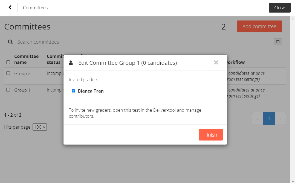The image size is (295, 183).
Task: Click the search magnifier icon
Action: pyautogui.click(x=10, y=42)
